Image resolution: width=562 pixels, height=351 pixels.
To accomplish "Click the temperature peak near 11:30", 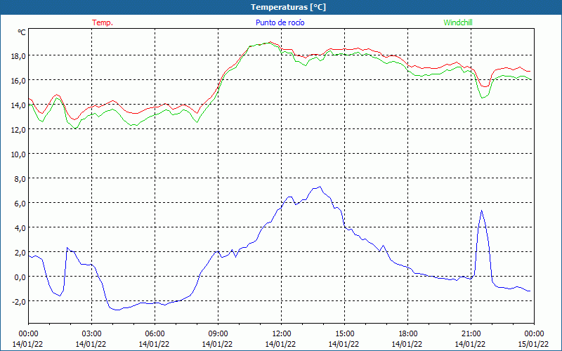I will (270, 42).
